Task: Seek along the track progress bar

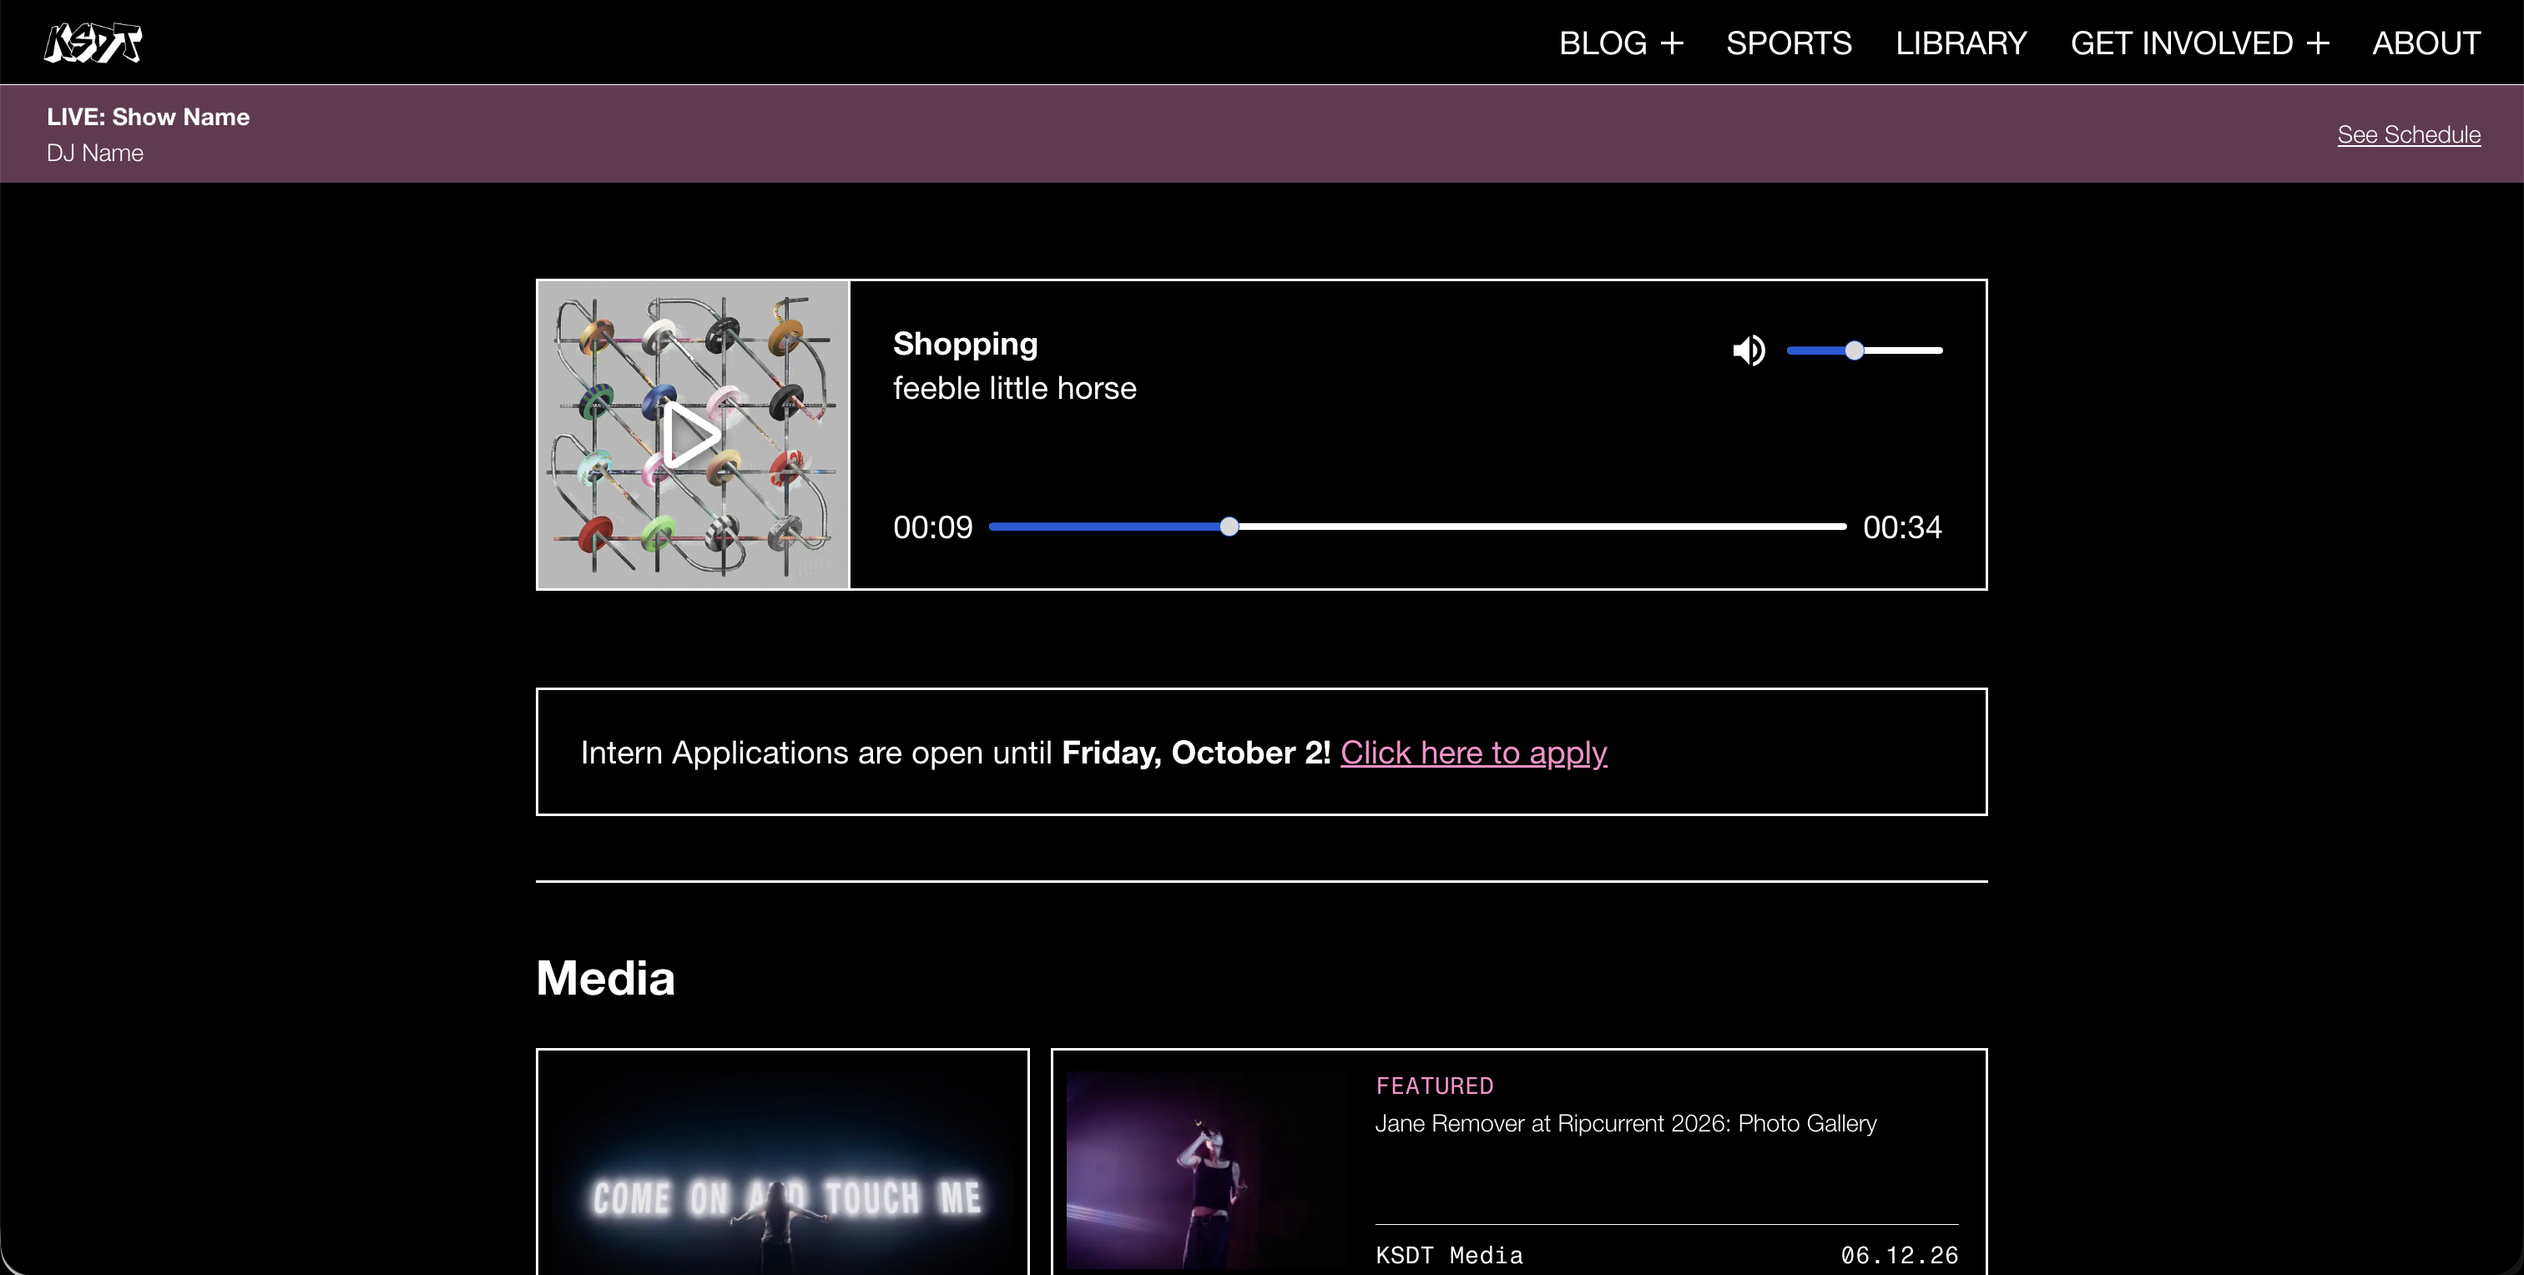Action: (x=1416, y=527)
